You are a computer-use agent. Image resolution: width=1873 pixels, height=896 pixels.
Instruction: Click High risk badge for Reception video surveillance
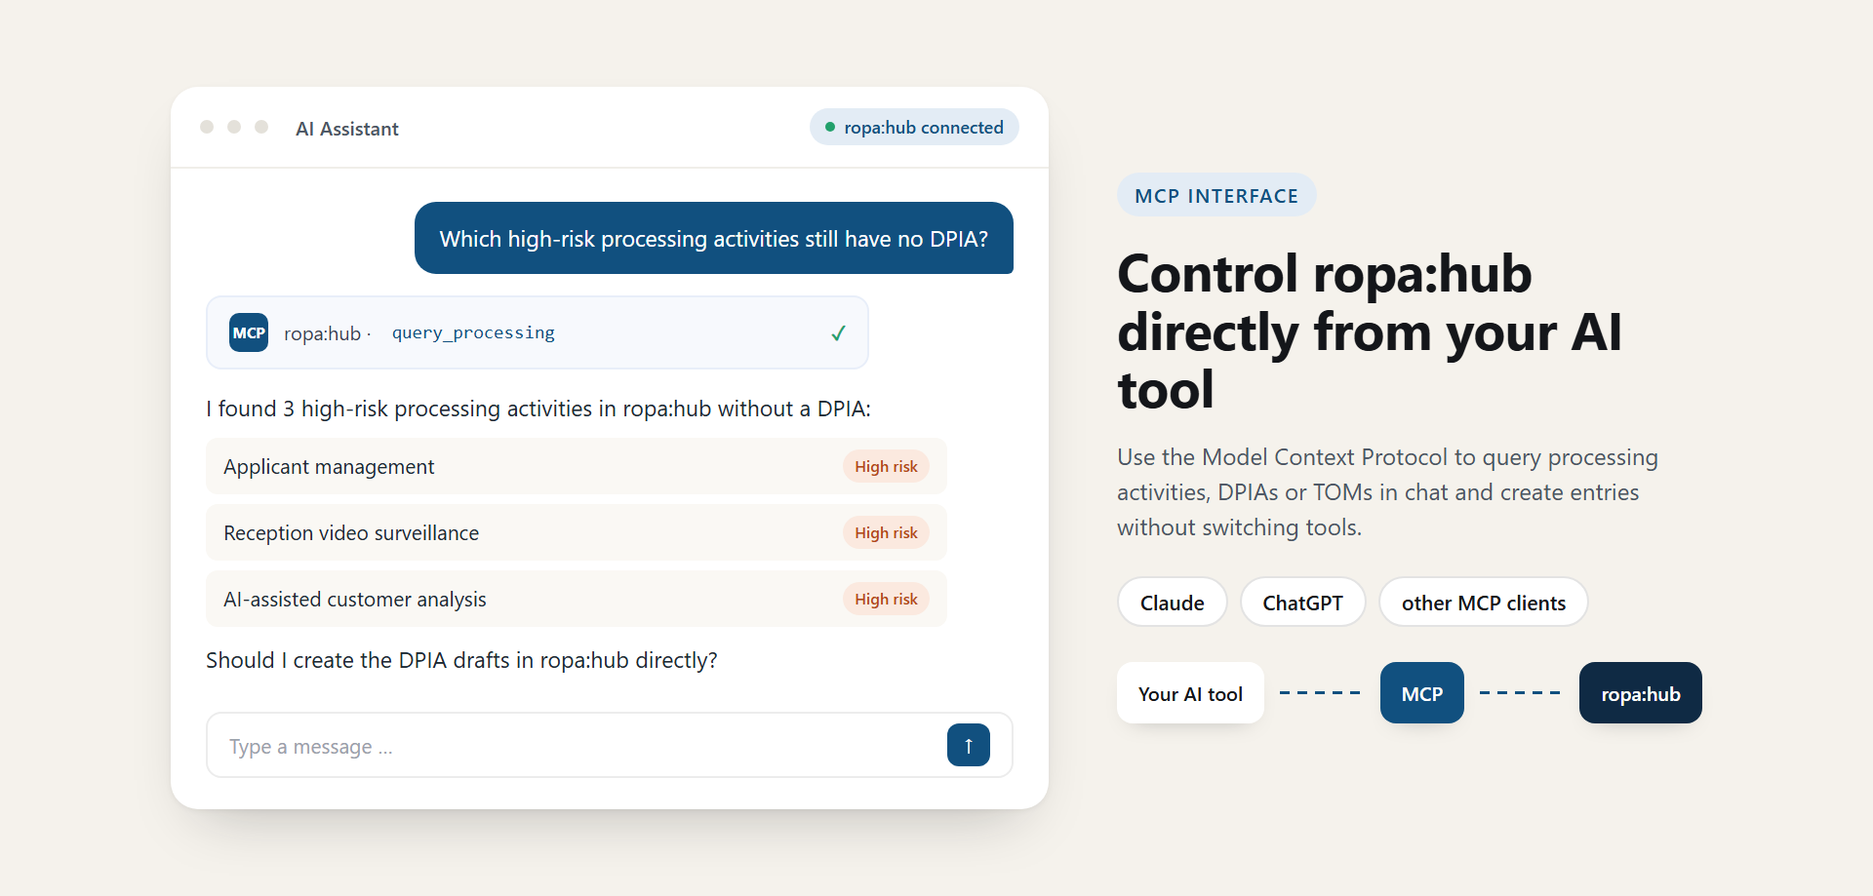click(886, 532)
